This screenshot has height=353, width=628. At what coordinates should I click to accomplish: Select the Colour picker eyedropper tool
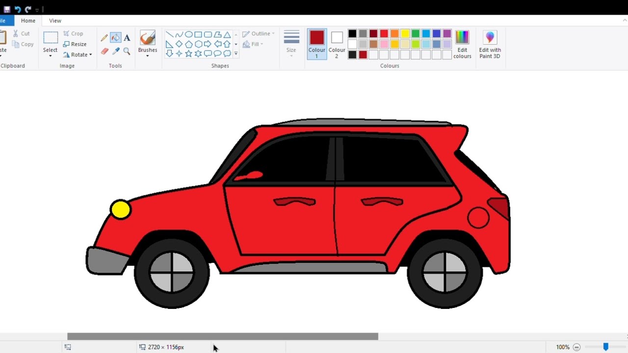point(116,51)
